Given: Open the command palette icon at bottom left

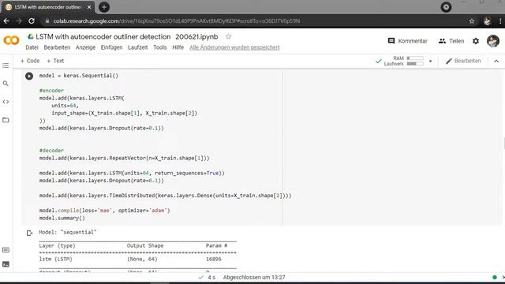Looking at the screenshot, I should coord(6,250).
